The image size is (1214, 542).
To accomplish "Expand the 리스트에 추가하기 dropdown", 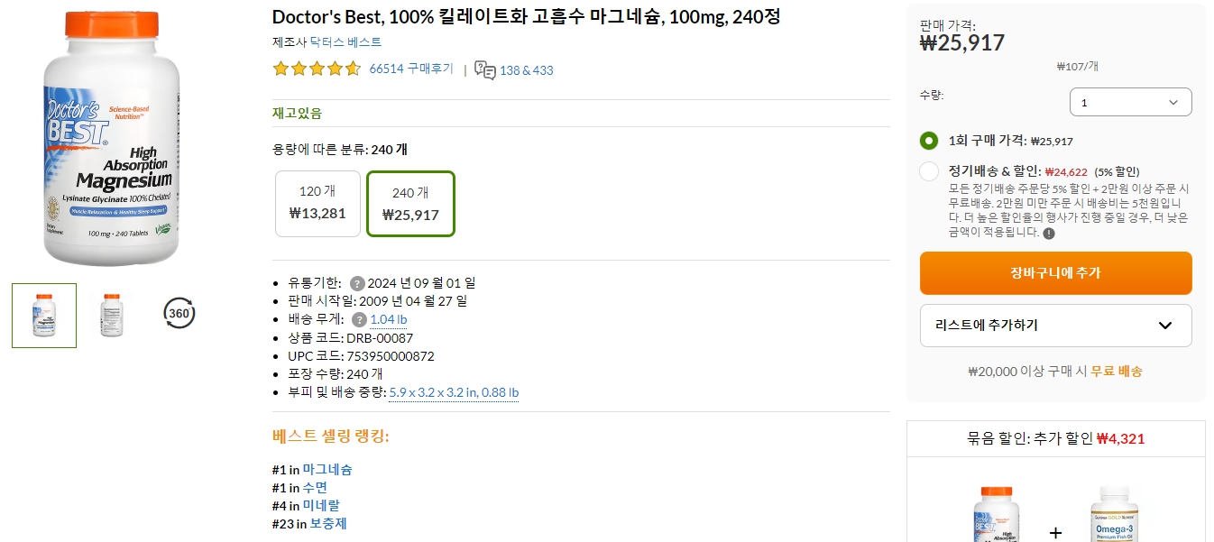I will [x=1055, y=325].
